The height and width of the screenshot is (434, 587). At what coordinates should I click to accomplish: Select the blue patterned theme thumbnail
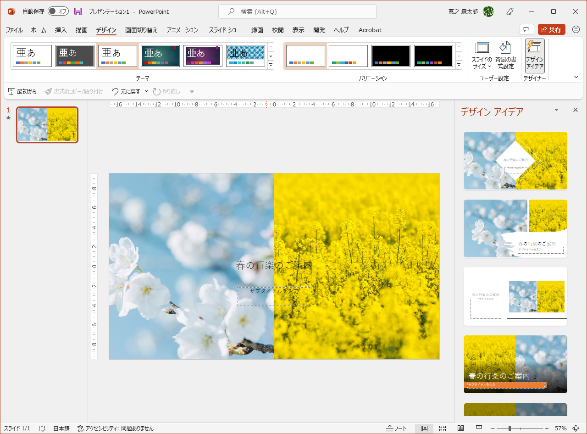[246, 56]
